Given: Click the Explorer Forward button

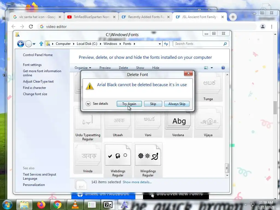Looking at the screenshot, I should point(28,44).
